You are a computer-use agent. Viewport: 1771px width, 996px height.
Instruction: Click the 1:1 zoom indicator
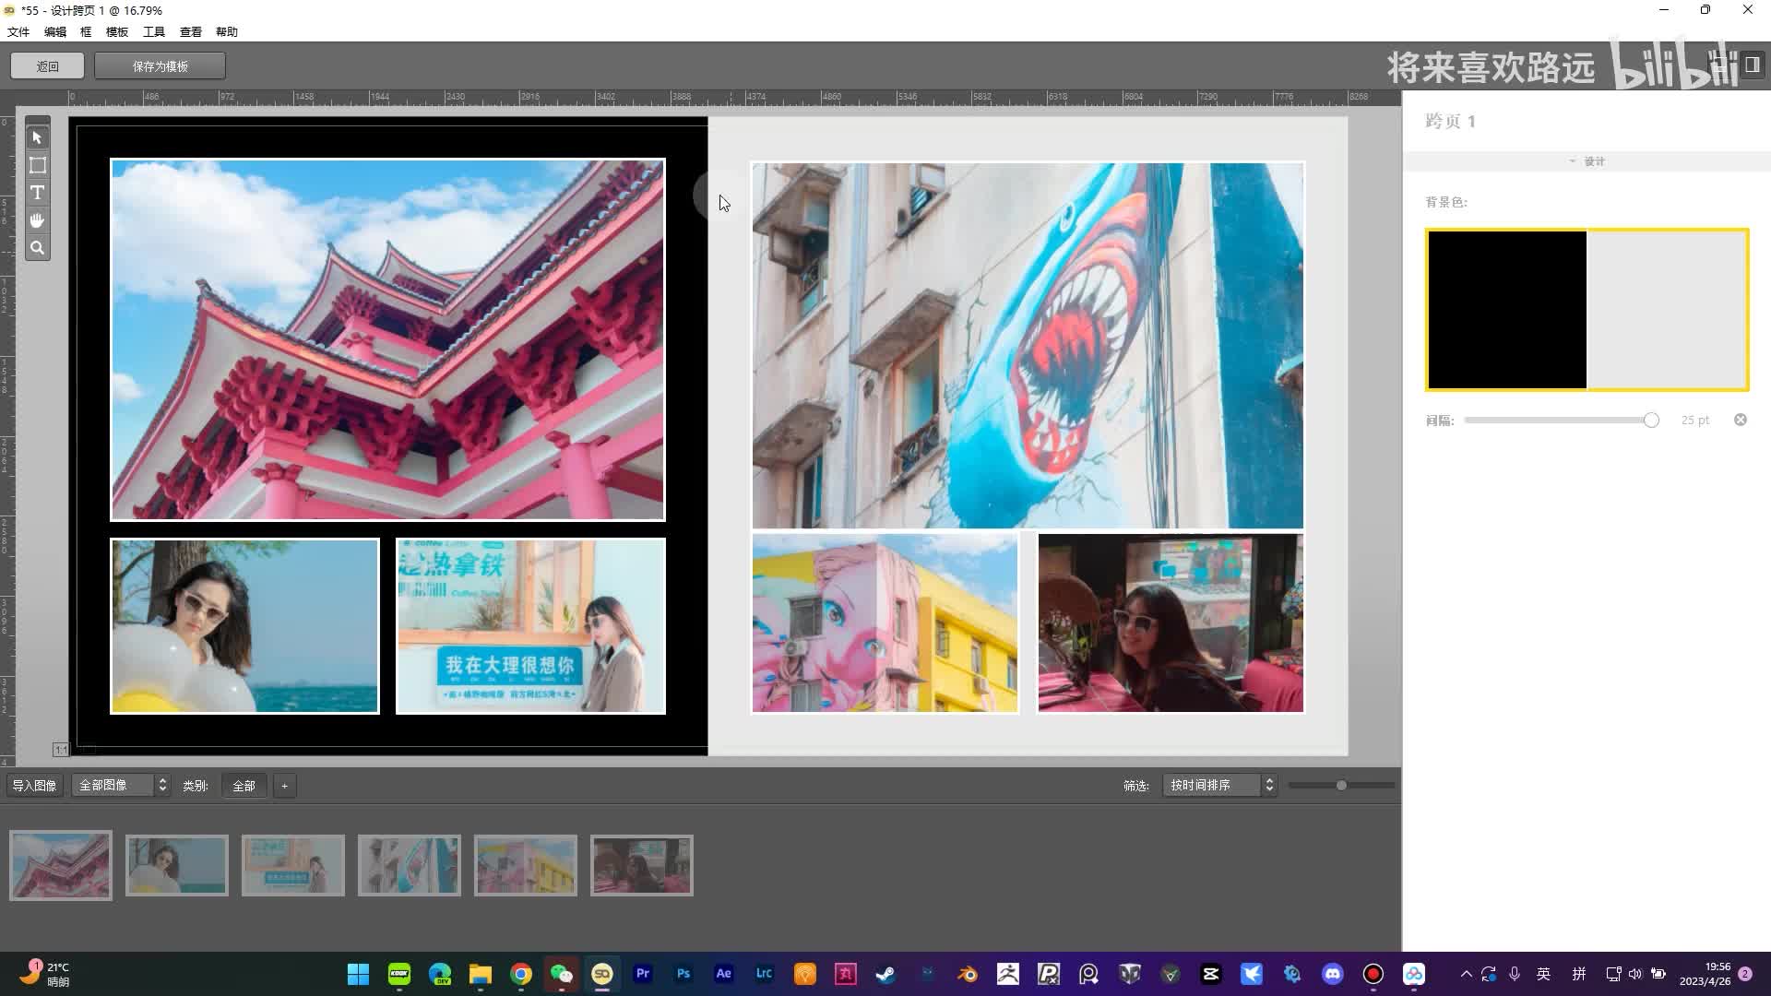[x=61, y=750]
